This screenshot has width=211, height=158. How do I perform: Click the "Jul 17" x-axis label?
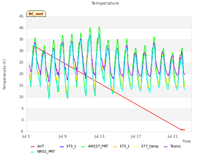(x=136, y=136)
